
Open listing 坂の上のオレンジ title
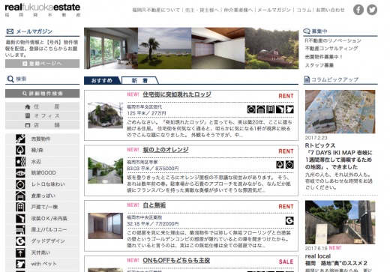pyautogui.click(x=166, y=150)
